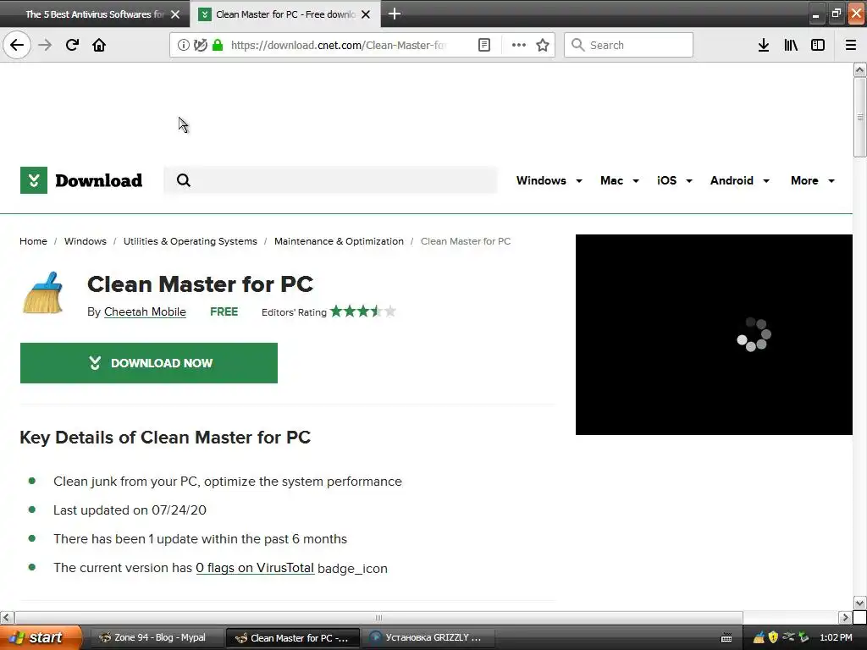867x650 pixels.
Task: Open the library bookmarks icon
Action: [791, 45]
